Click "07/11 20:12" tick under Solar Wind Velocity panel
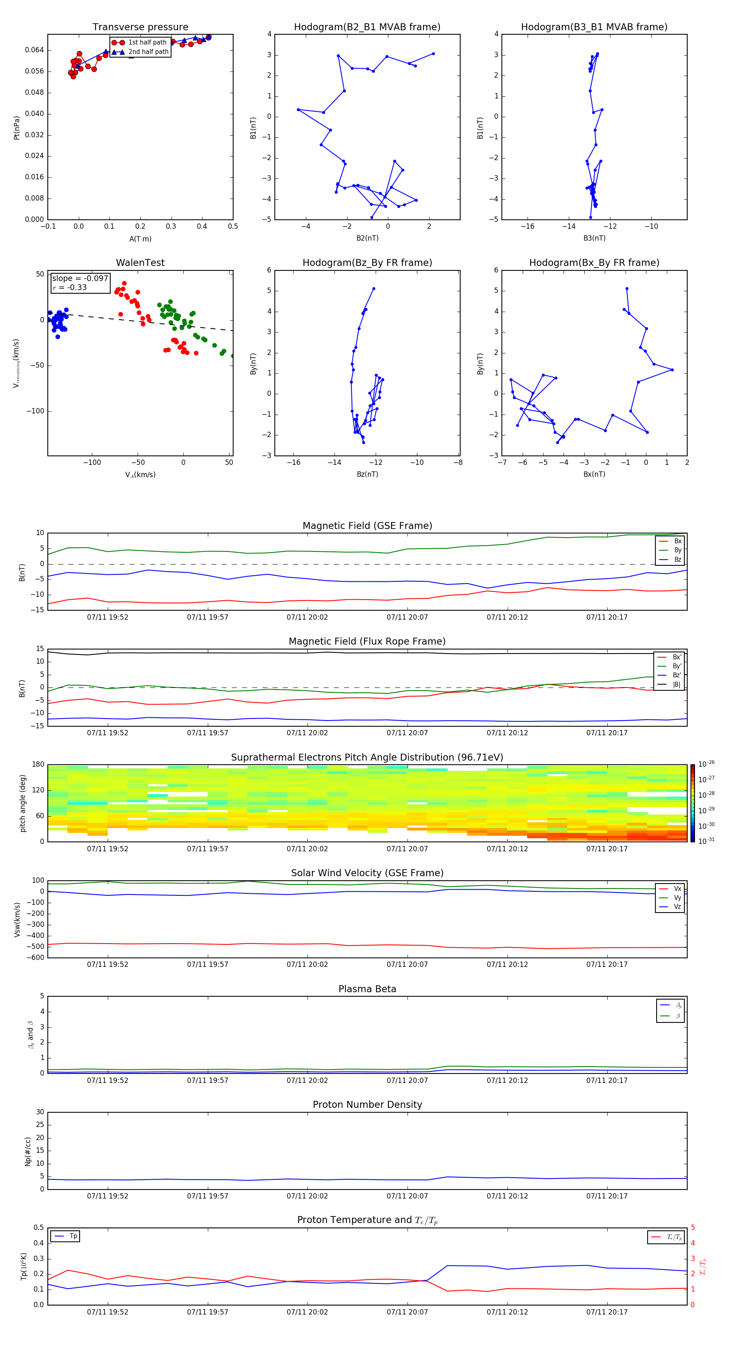The width and height of the screenshot is (735, 1348). pos(508,964)
